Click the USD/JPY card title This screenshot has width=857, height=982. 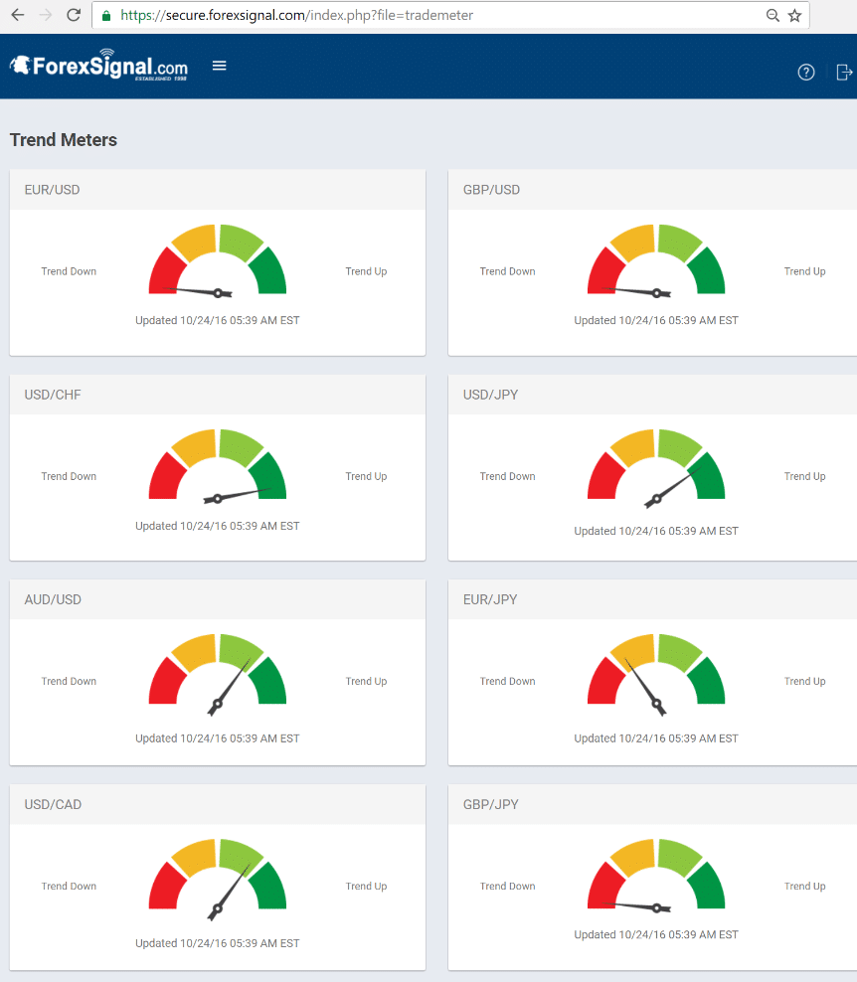click(x=490, y=395)
